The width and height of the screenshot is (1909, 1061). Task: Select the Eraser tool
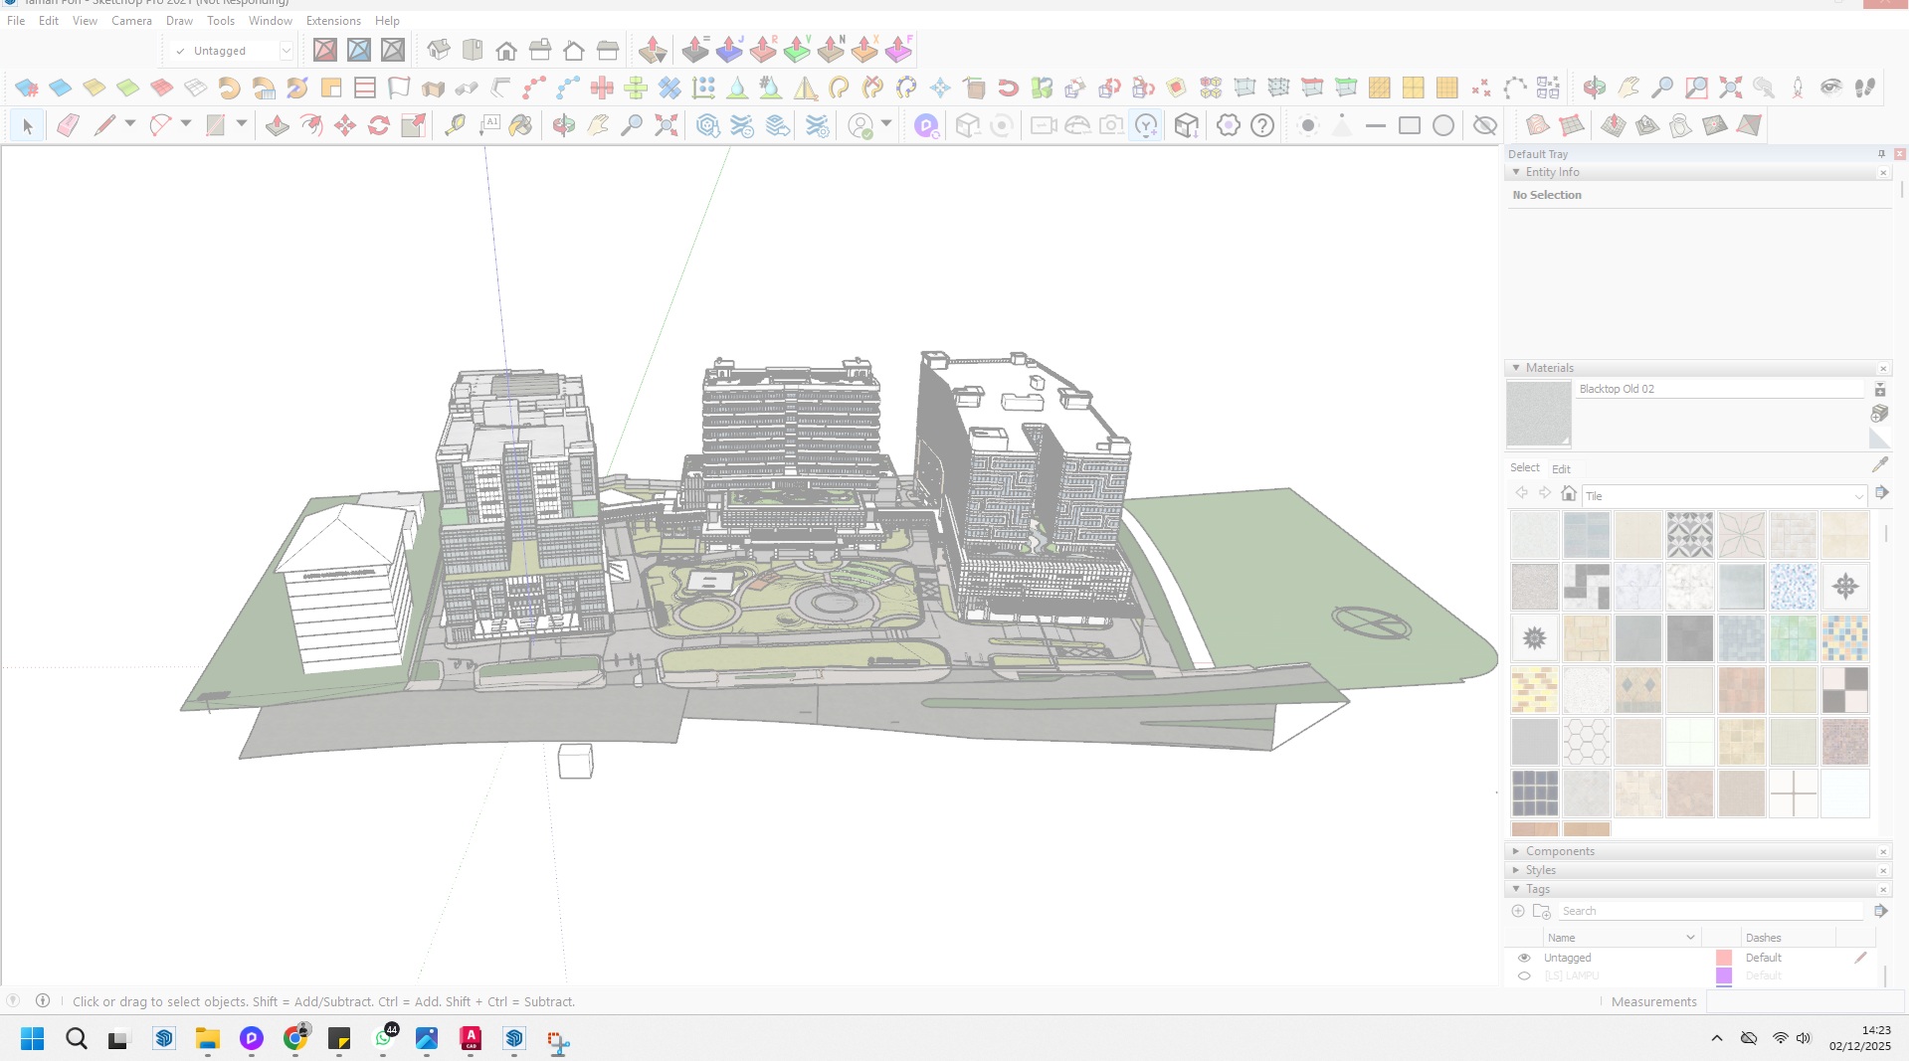(x=68, y=125)
